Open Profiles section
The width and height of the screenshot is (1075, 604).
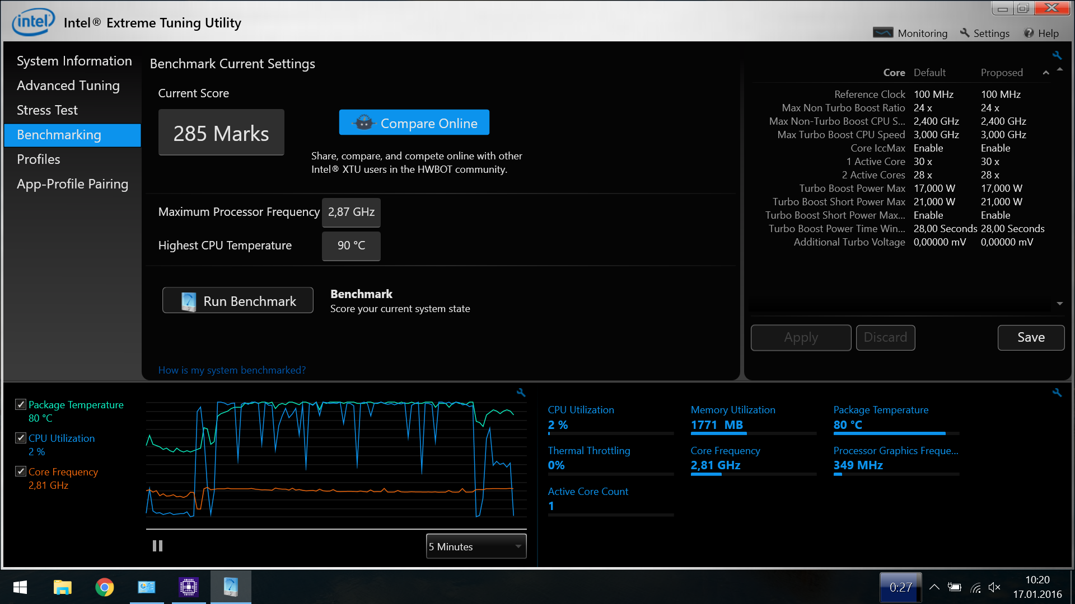[38, 159]
